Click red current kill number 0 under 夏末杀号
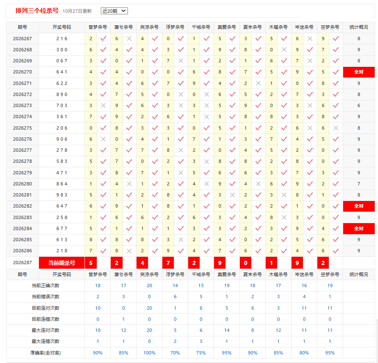 246,263
